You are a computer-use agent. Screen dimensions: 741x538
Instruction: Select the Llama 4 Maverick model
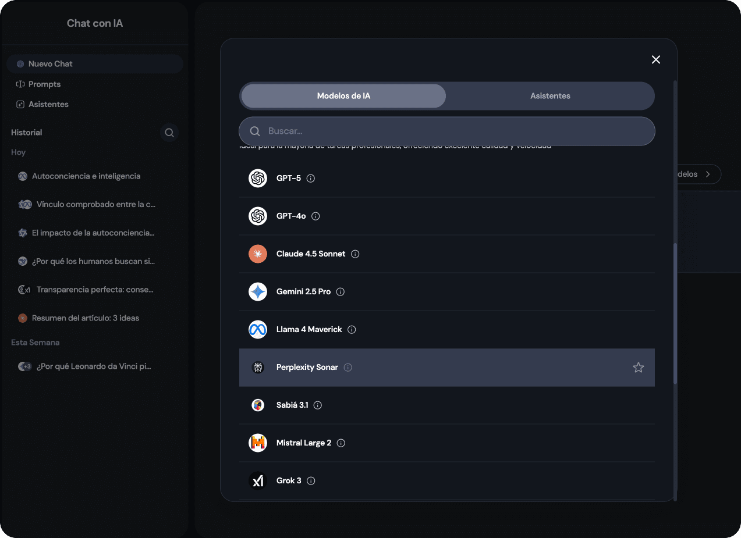pos(447,330)
